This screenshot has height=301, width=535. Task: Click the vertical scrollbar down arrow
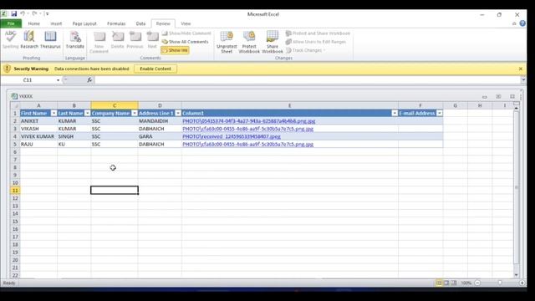click(516, 275)
